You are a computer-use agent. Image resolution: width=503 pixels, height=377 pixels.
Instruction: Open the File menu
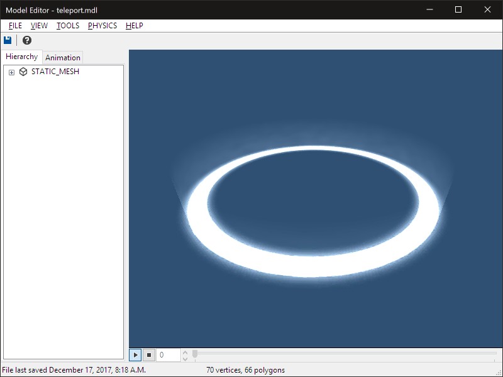pos(15,26)
